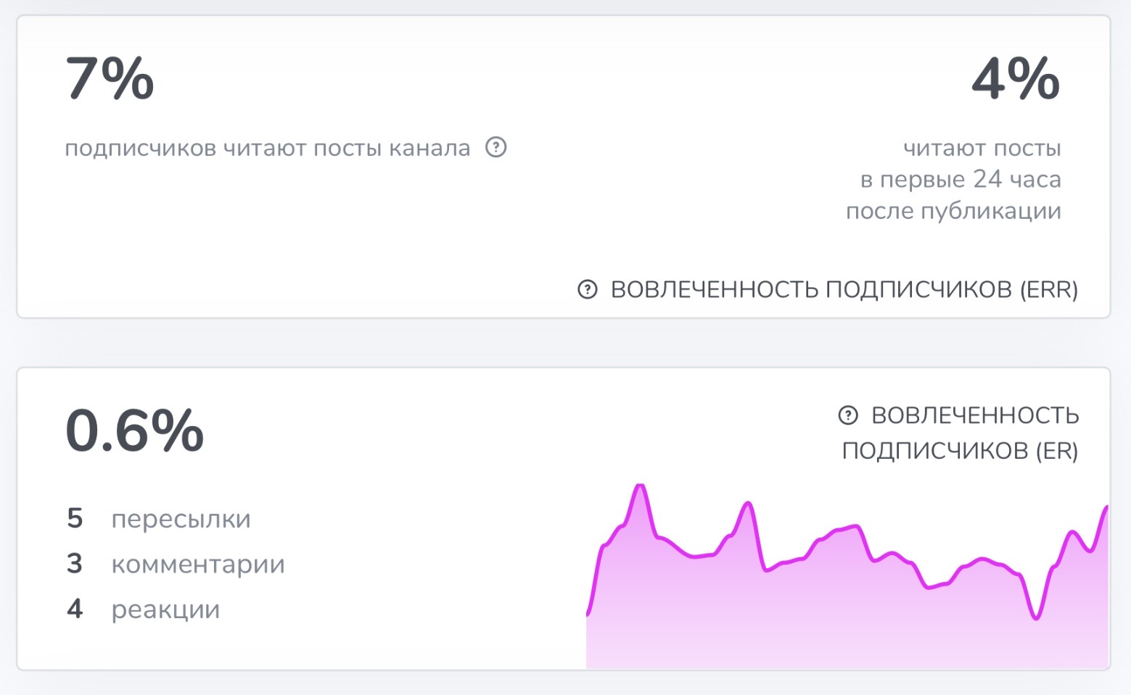Image resolution: width=1131 pixels, height=695 pixels.
Task: Show the help hint next to the ER title
Action: pos(847,415)
